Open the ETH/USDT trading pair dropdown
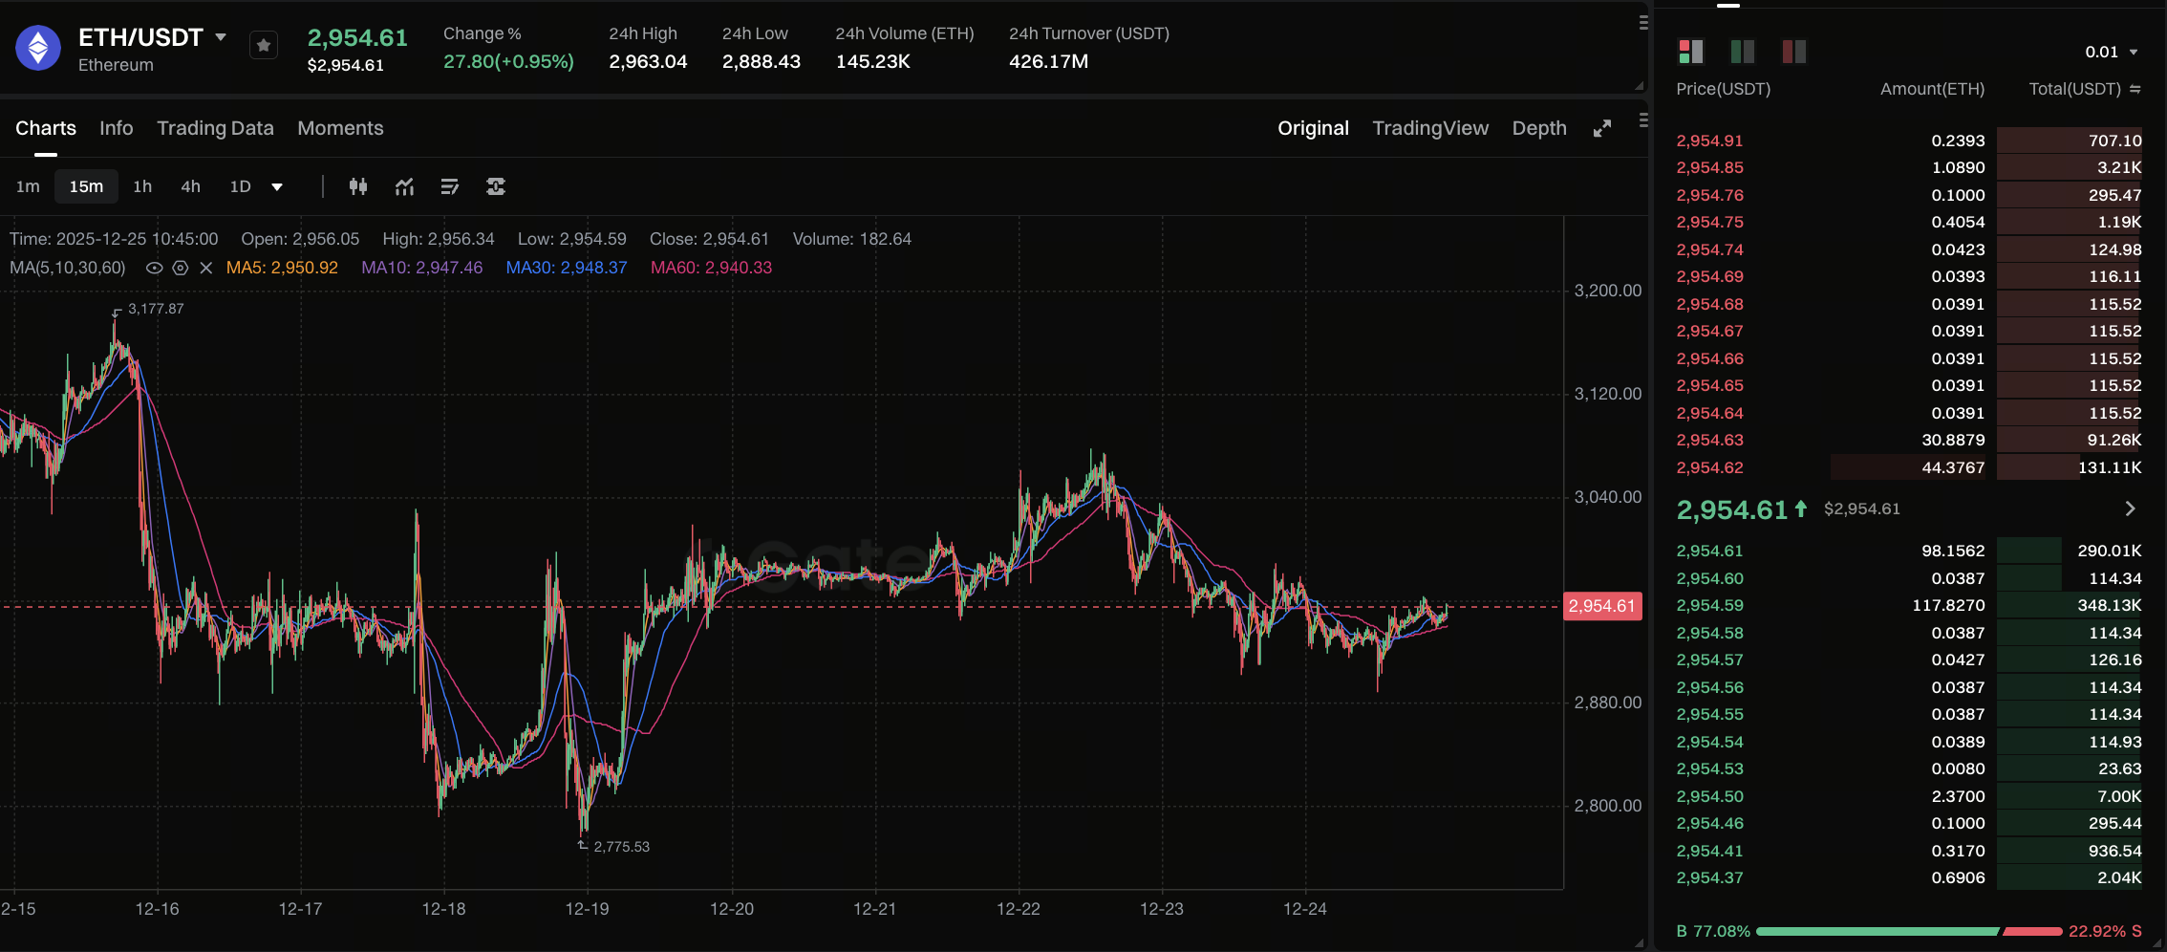The width and height of the screenshot is (2167, 952). pos(221,37)
